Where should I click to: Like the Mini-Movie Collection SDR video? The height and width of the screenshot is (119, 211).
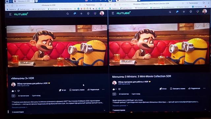[x=114, y=89]
